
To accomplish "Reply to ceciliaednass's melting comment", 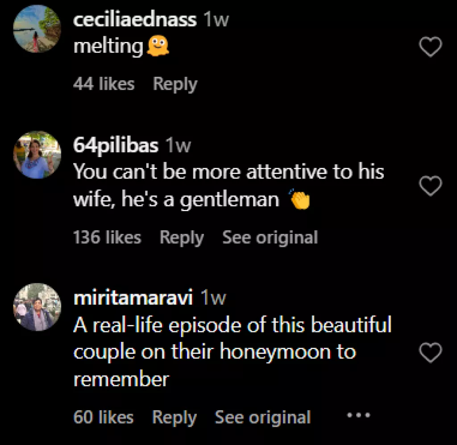I will [175, 84].
